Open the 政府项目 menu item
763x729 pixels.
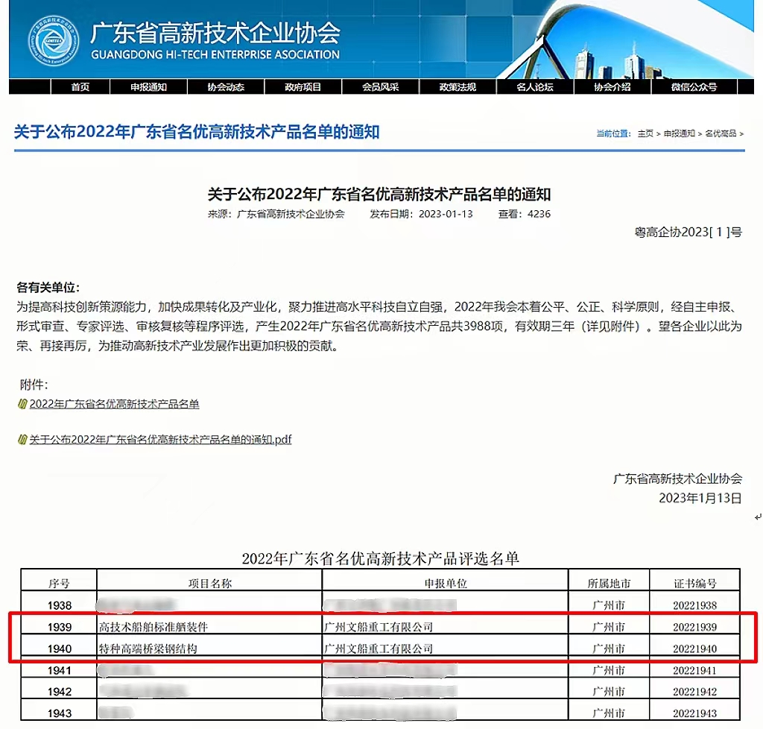click(x=303, y=87)
